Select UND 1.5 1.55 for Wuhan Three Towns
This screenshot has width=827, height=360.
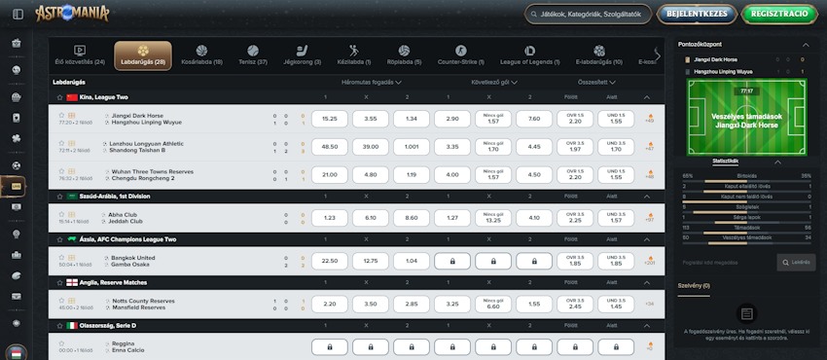click(616, 175)
